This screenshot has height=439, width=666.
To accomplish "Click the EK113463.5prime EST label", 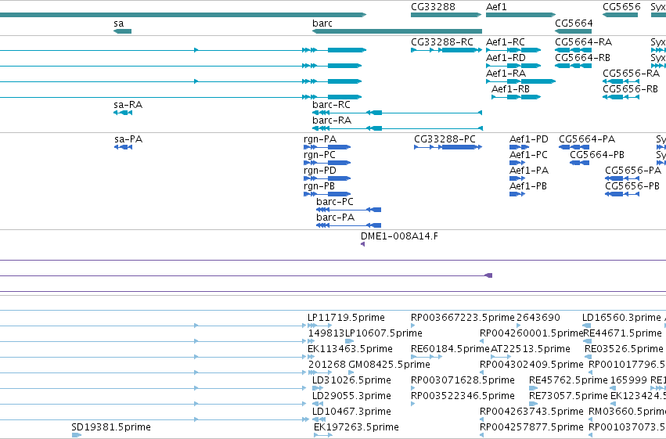I will [350, 349].
